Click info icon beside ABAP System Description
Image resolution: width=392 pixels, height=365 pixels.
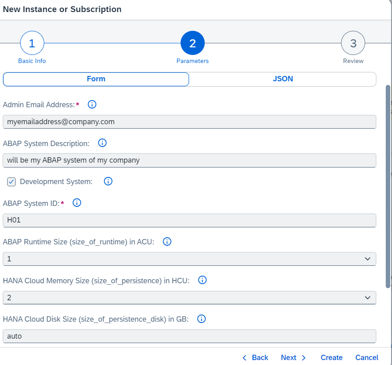102,143
